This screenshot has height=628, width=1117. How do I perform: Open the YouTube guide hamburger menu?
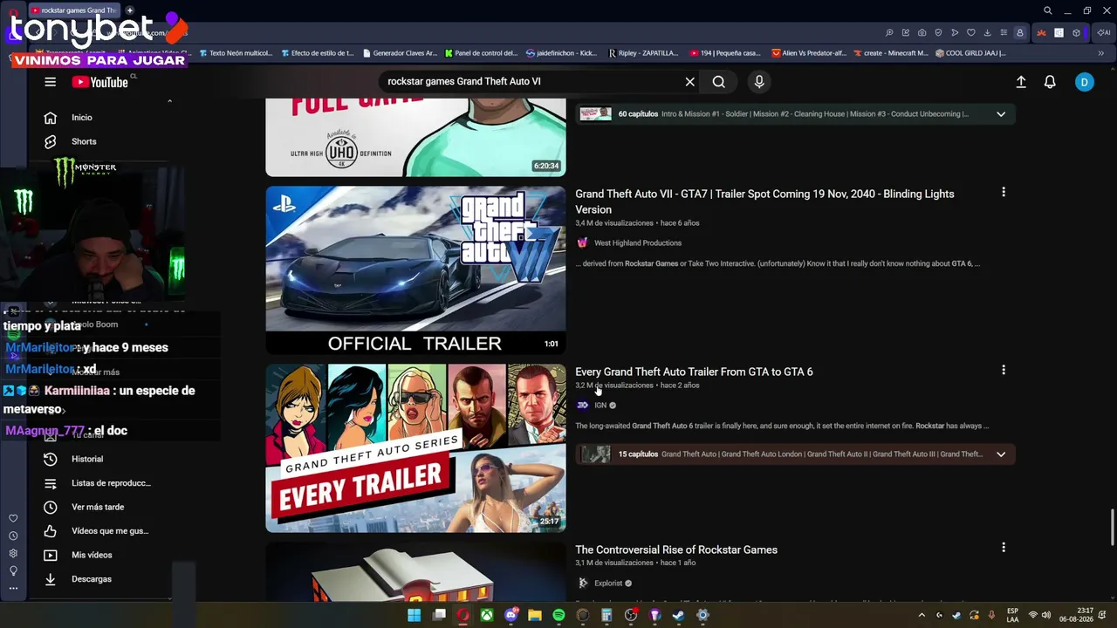point(50,82)
